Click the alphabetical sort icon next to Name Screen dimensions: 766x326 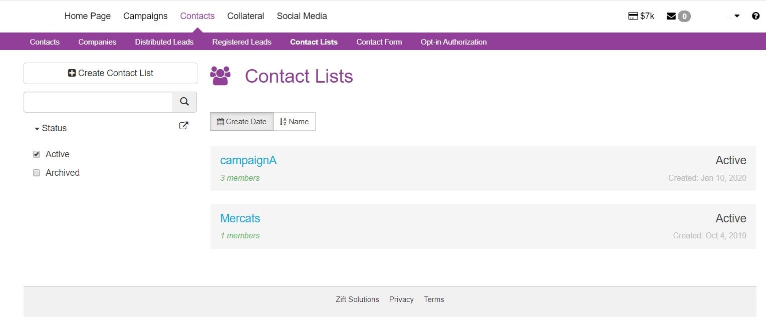point(283,121)
